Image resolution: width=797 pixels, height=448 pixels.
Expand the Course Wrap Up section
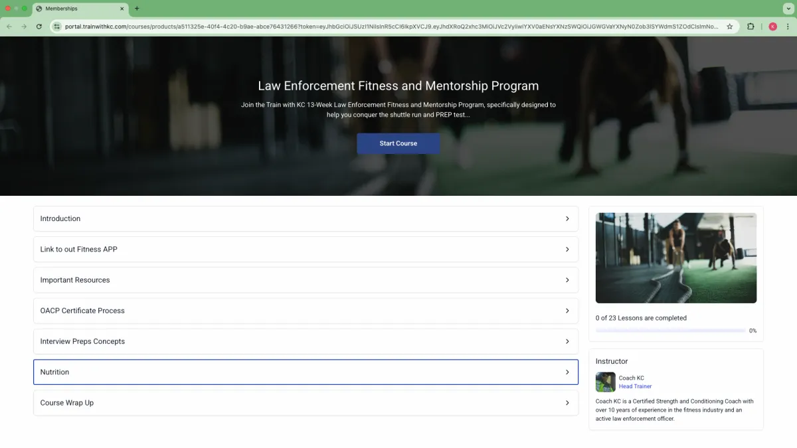coord(306,403)
